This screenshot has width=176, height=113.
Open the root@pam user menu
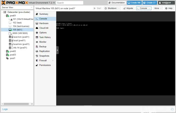(166, 3)
